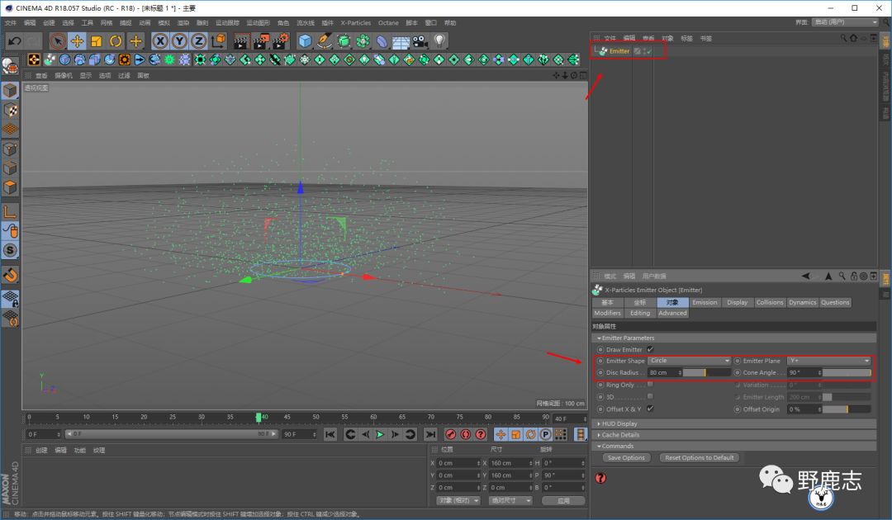Uncheck the Draw Emitter checkbox
This screenshot has width=892, height=520.
(x=650, y=349)
